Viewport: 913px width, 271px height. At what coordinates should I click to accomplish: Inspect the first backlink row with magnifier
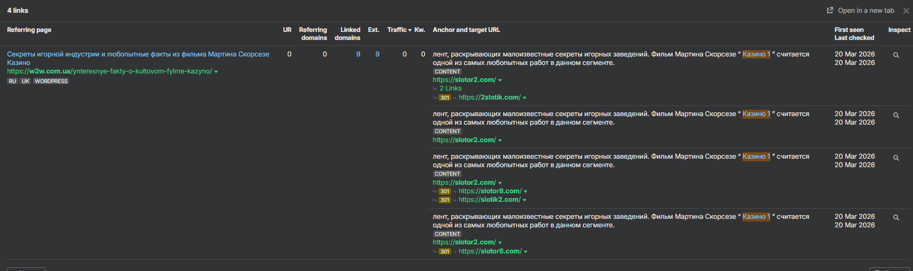coord(896,55)
